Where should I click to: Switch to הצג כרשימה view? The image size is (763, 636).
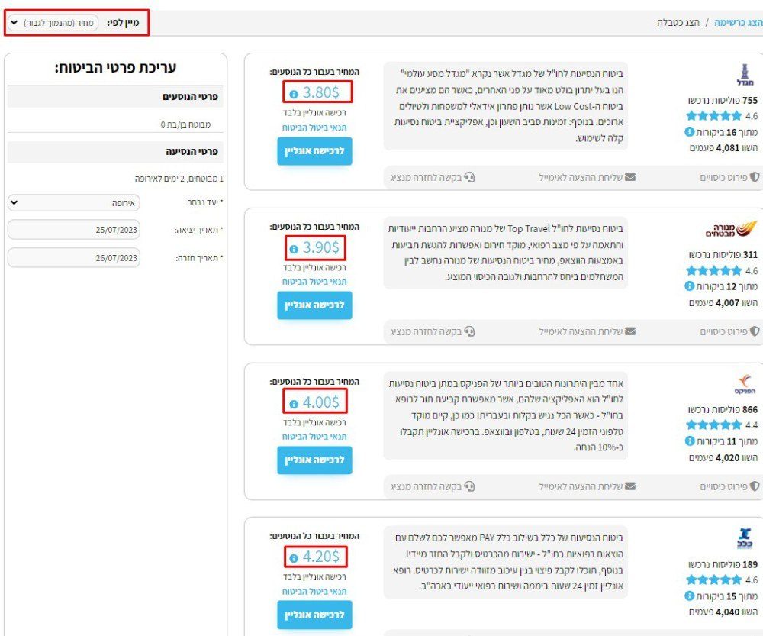click(x=738, y=23)
